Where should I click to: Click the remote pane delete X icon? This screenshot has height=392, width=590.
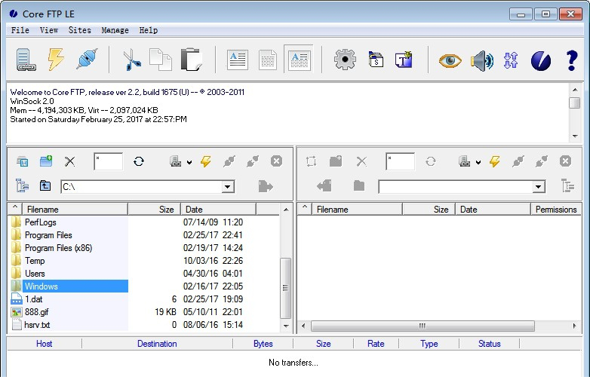coord(361,161)
